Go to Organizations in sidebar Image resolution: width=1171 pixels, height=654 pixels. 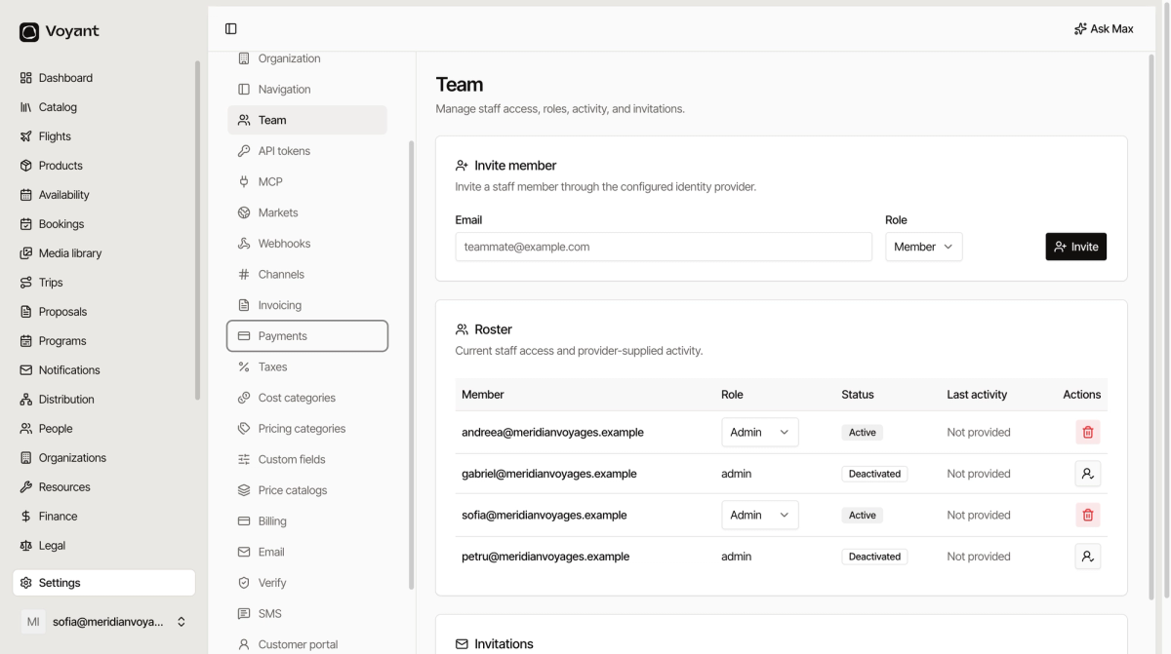(104, 458)
